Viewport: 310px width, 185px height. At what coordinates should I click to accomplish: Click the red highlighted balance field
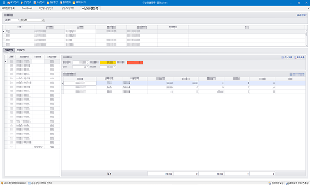135,62
